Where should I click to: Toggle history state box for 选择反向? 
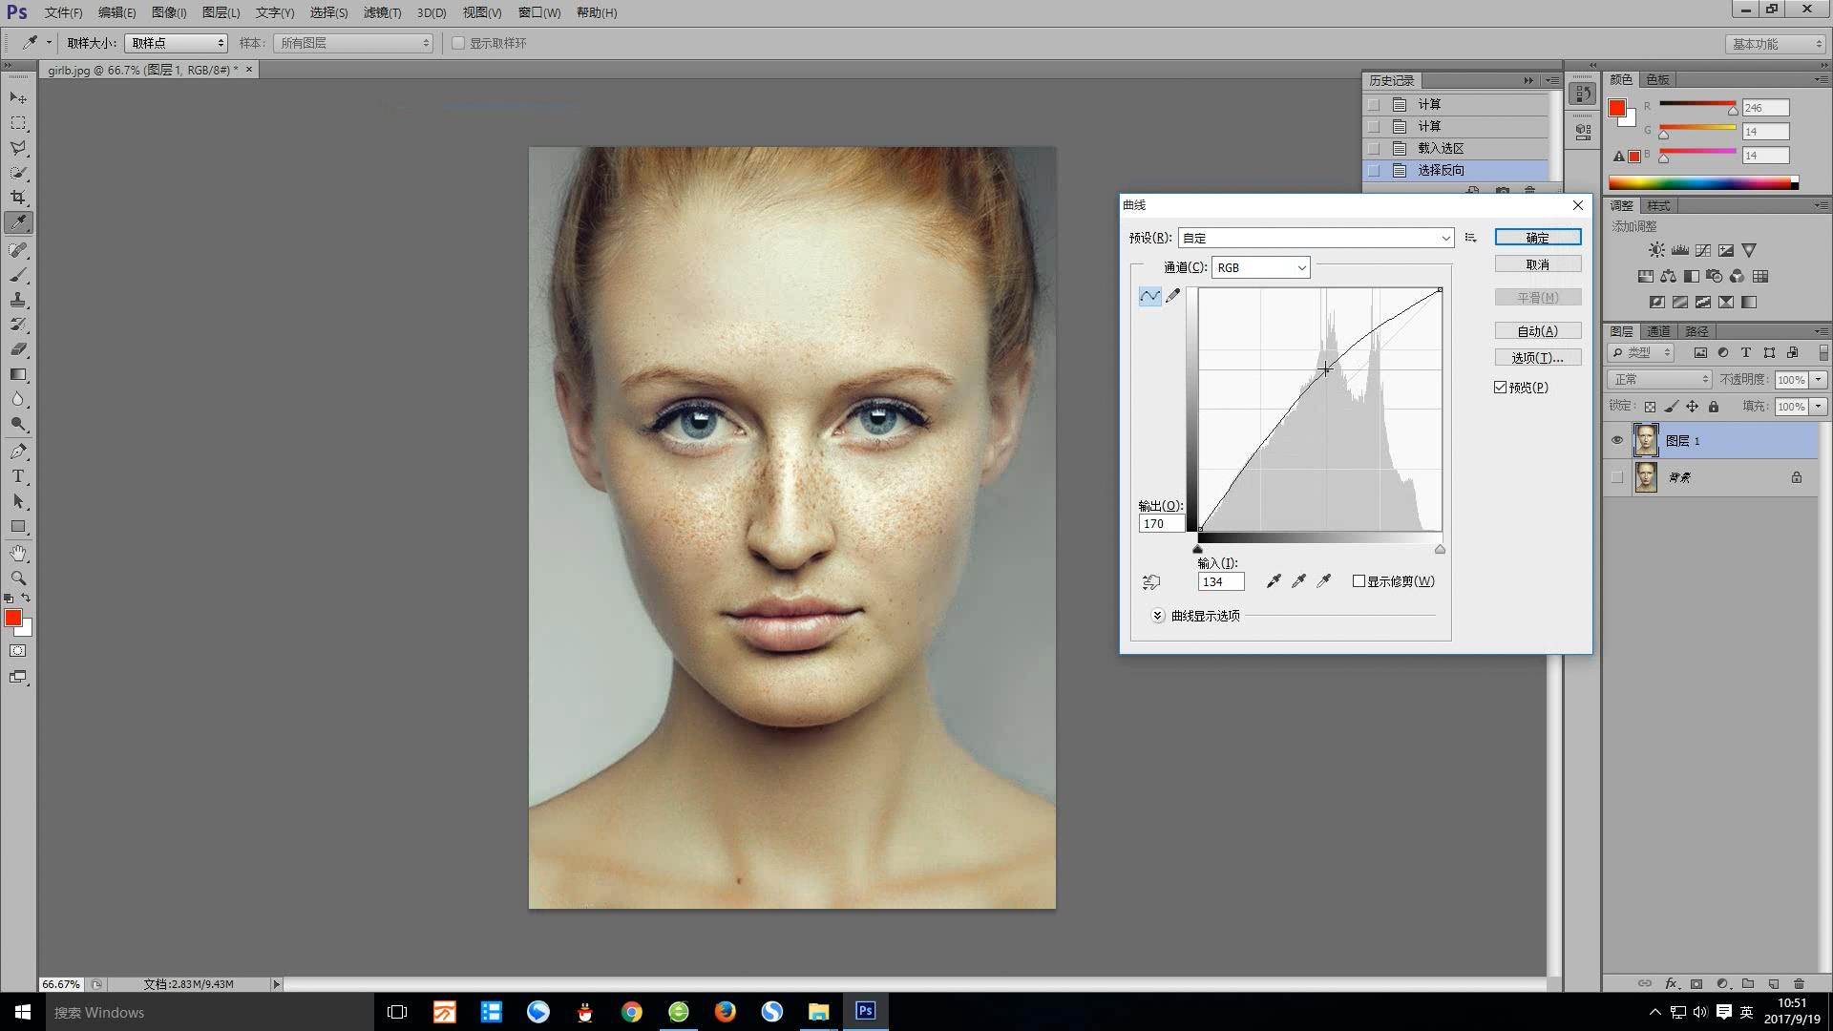pos(1374,171)
